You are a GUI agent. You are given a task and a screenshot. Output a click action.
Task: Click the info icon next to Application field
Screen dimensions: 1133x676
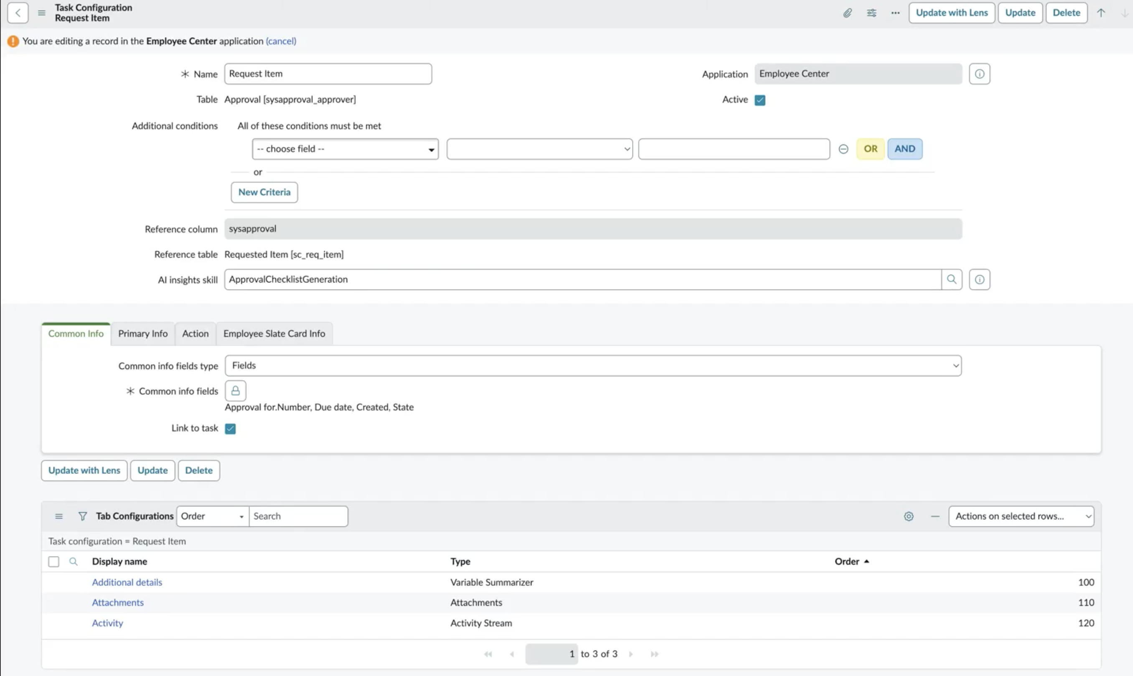tap(980, 74)
